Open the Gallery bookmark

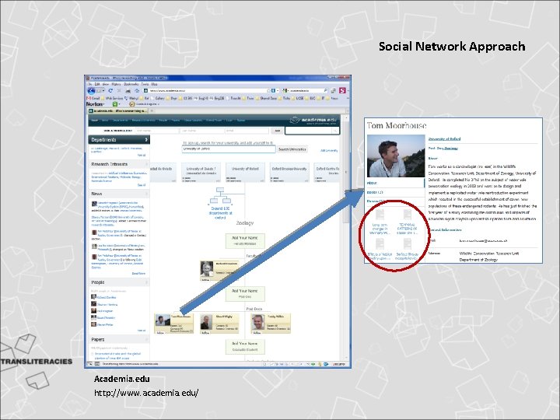click(157, 98)
